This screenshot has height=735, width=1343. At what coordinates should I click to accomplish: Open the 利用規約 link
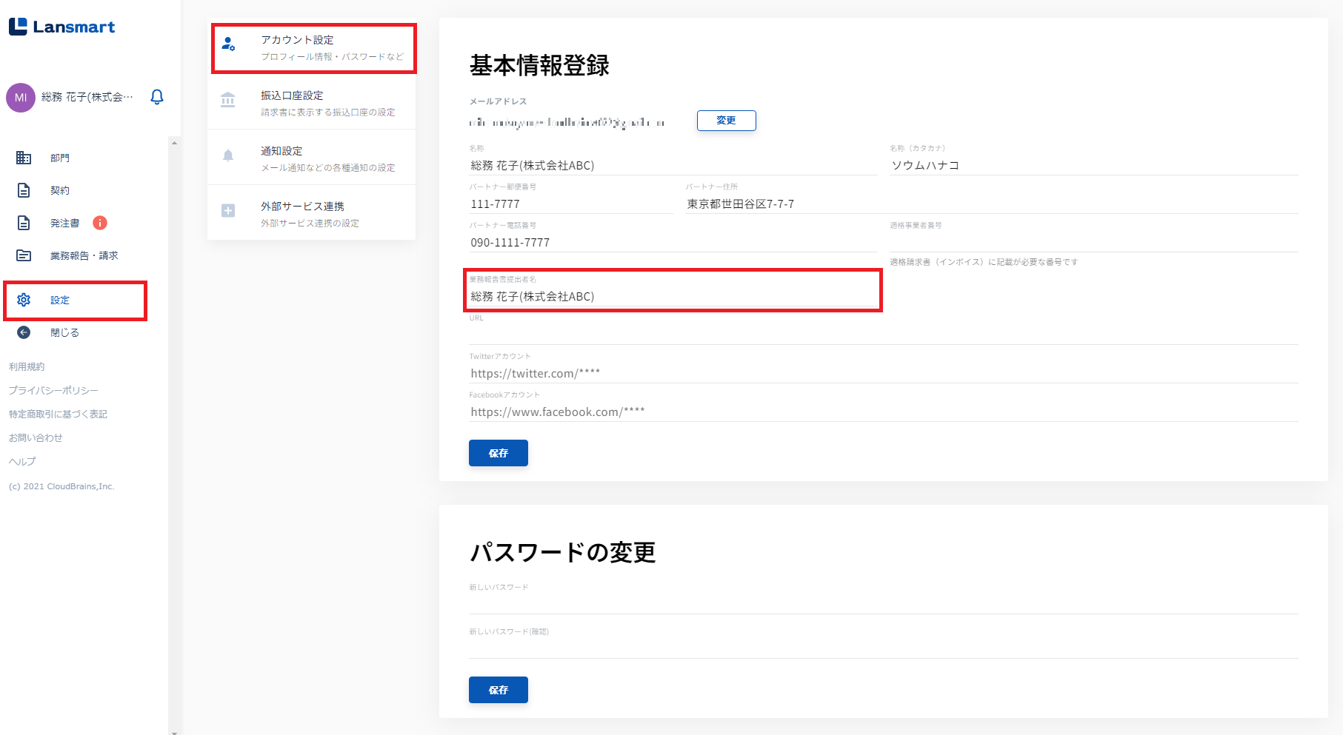[x=27, y=366]
